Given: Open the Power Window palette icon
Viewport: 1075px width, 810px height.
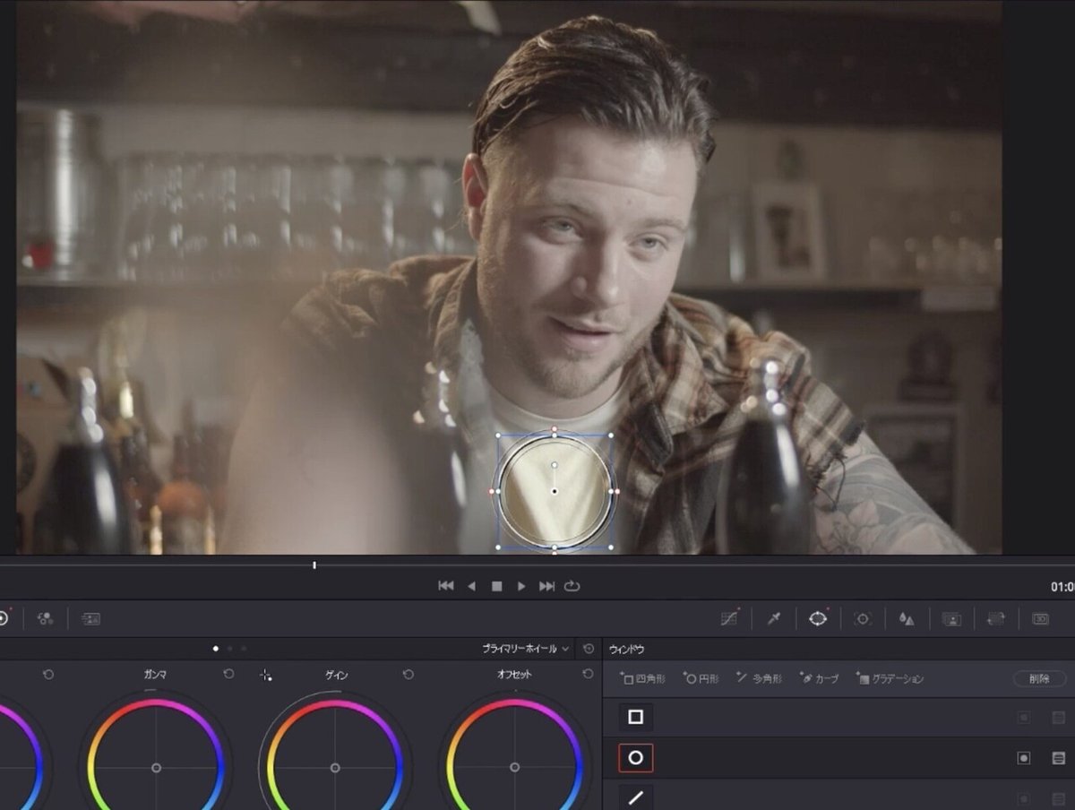Looking at the screenshot, I should [x=818, y=618].
